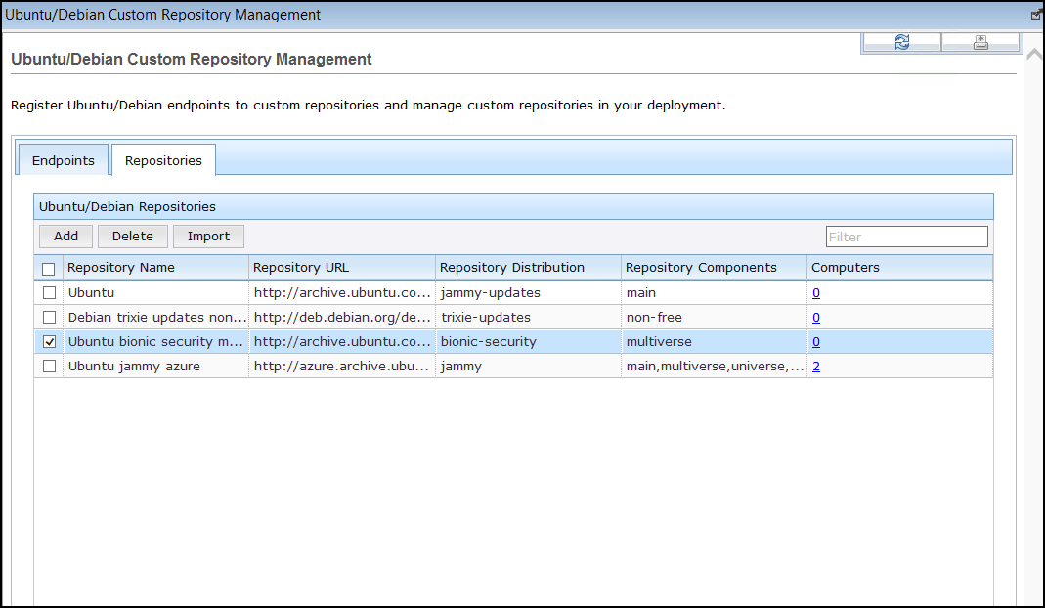Image resolution: width=1045 pixels, height=608 pixels.
Task: Click the bionic security row's URL cell
Action: pos(342,341)
